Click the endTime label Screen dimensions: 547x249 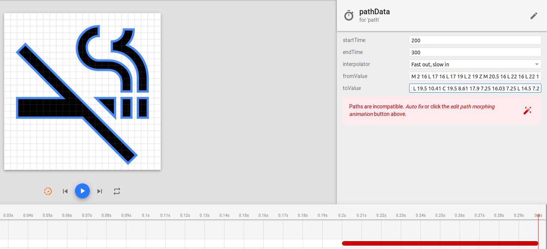click(353, 52)
